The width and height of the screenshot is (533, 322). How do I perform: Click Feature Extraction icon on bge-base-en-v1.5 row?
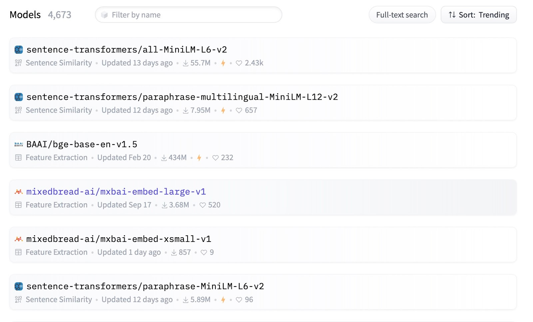[x=18, y=158]
